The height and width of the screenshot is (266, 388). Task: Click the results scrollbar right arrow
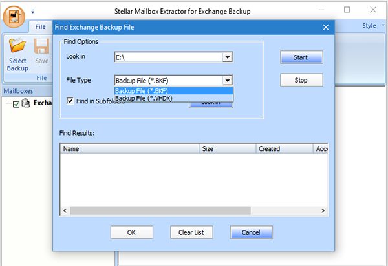(323, 210)
